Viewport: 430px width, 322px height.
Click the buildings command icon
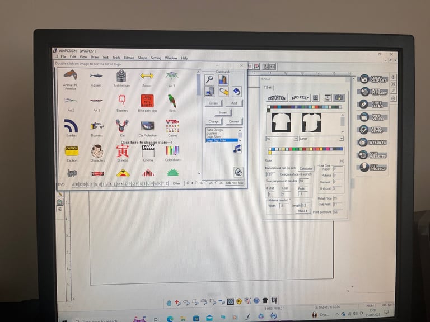pyautogui.click(x=223, y=80)
